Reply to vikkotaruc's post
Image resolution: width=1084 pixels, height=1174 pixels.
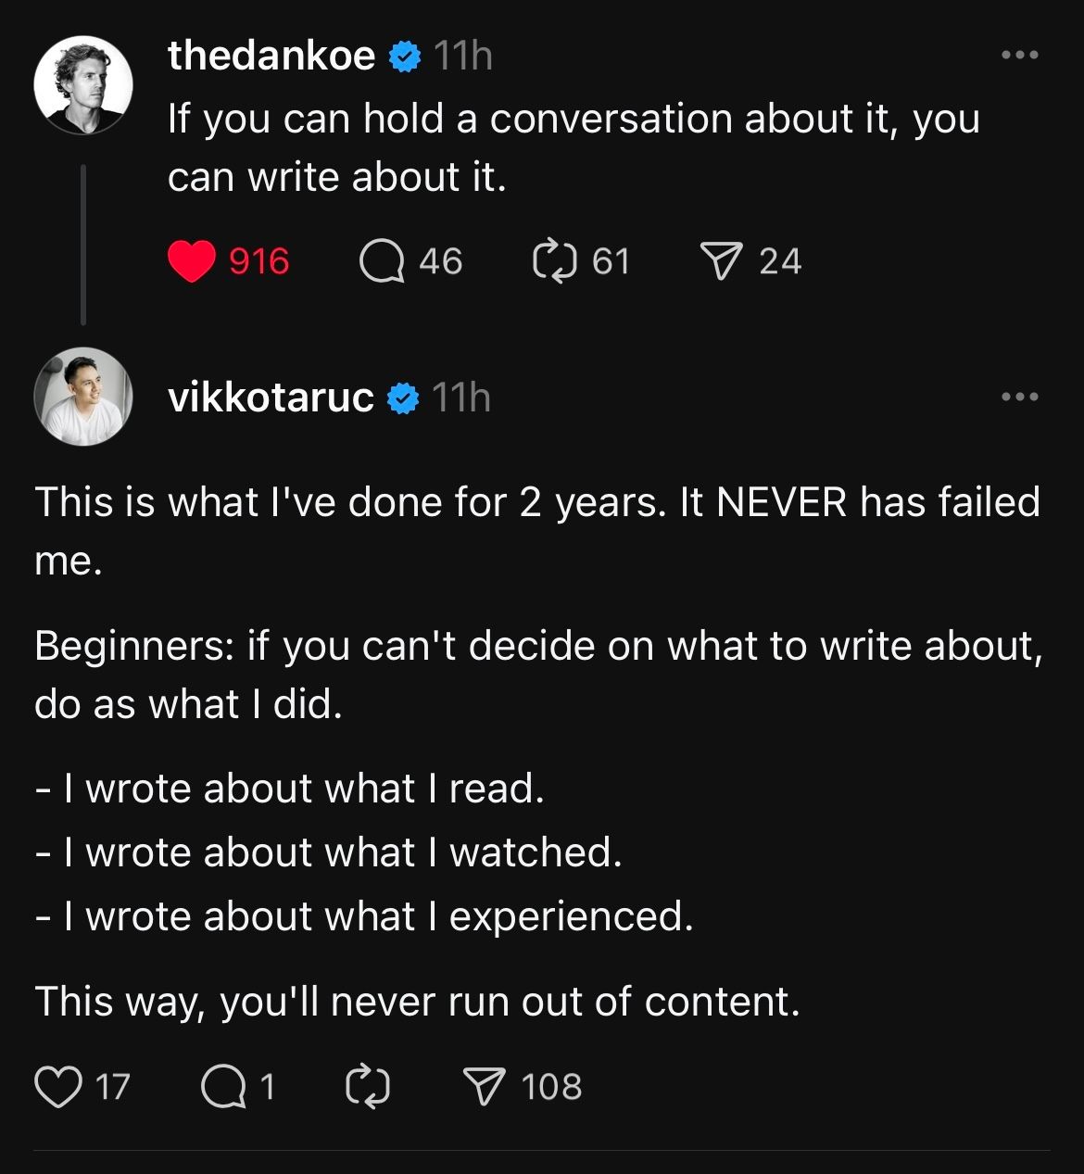pyautogui.click(x=223, y=1086)
